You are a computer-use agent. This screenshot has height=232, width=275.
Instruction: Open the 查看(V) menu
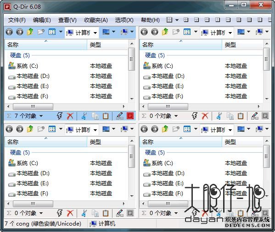click(x=67, y=20)
